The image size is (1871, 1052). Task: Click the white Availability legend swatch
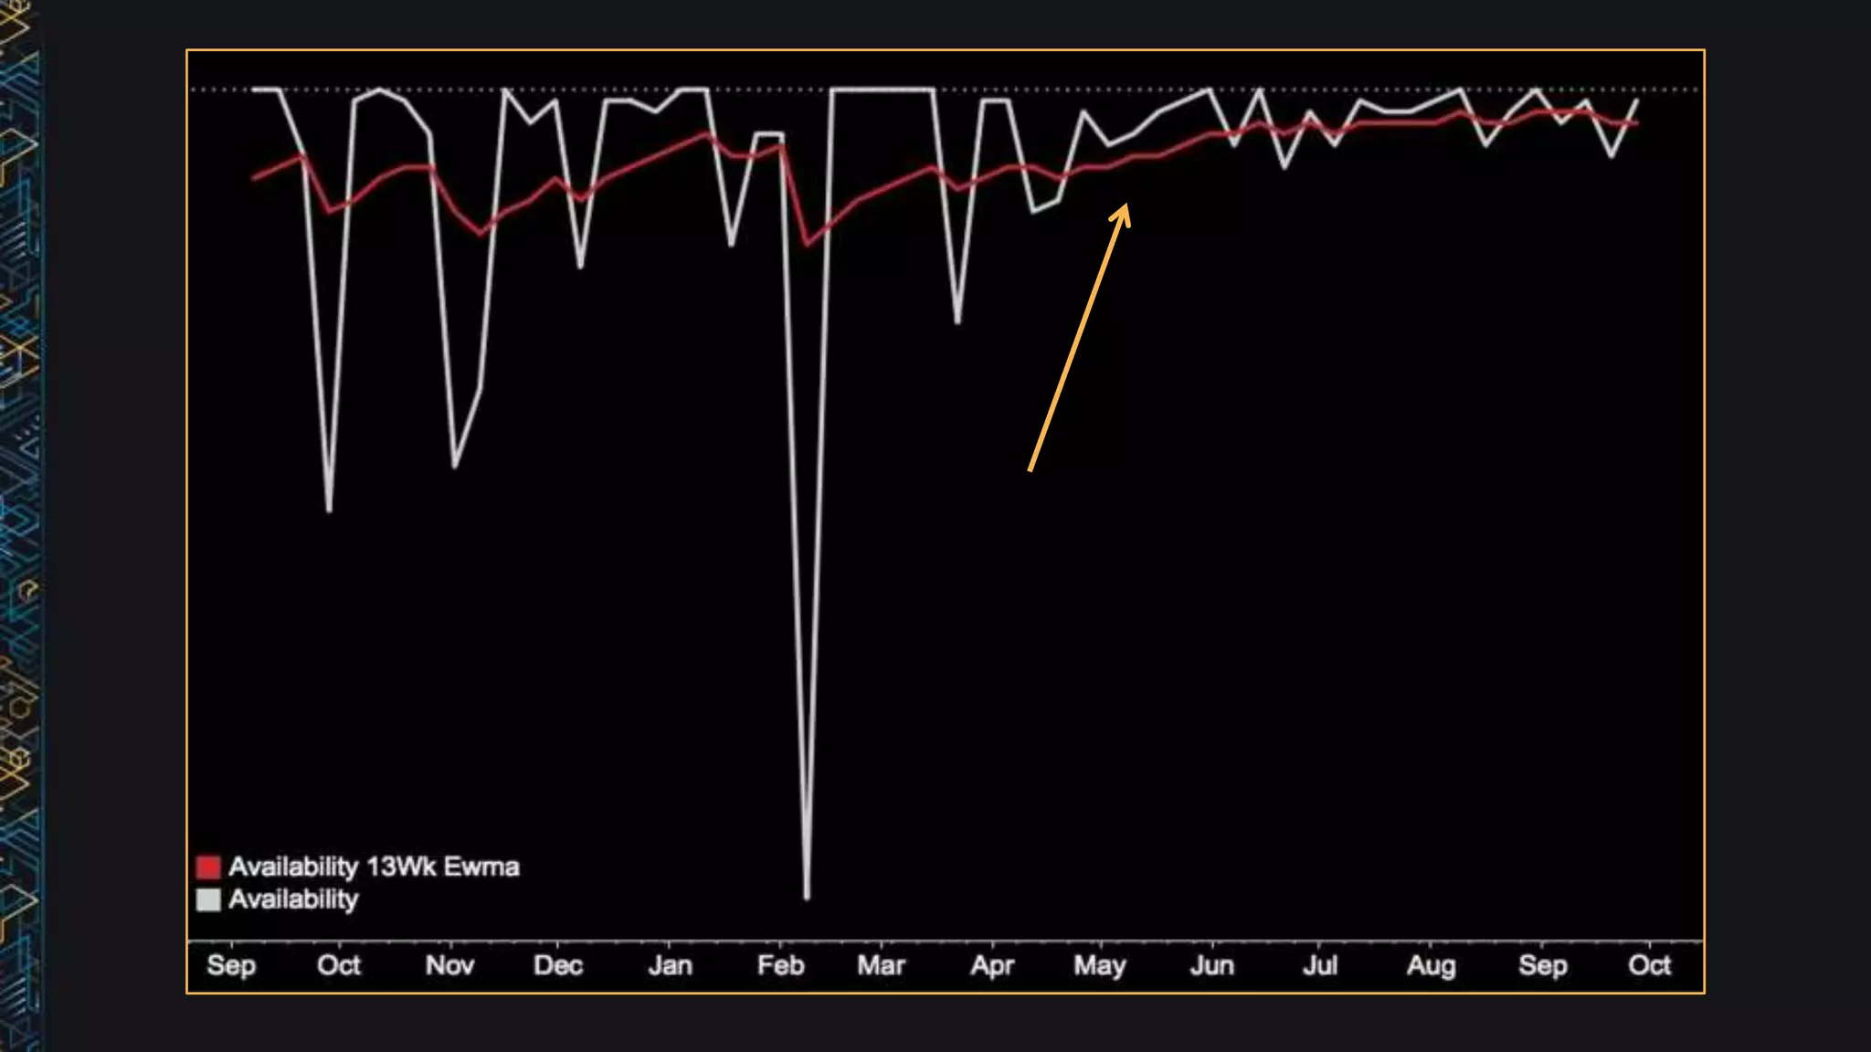(x=208, y=899)
